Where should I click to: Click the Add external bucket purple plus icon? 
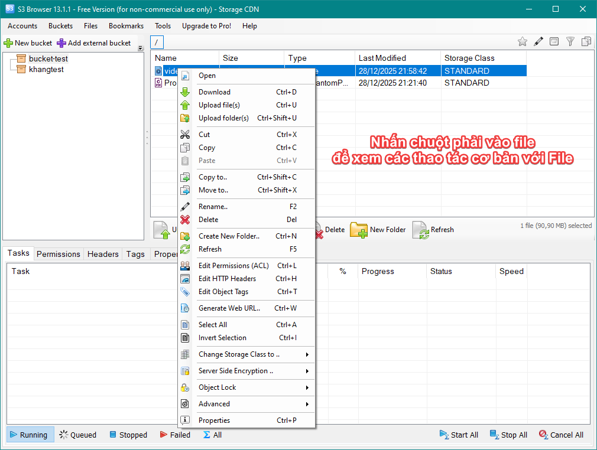coord(61,43)
